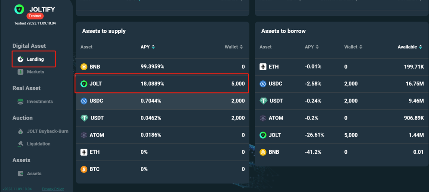429x192 pixels.
Task: Click the USDC icon in borrow list
Action: 263,84
